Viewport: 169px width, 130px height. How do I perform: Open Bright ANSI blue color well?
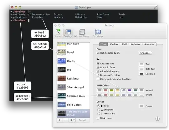[x=124, y=95]
